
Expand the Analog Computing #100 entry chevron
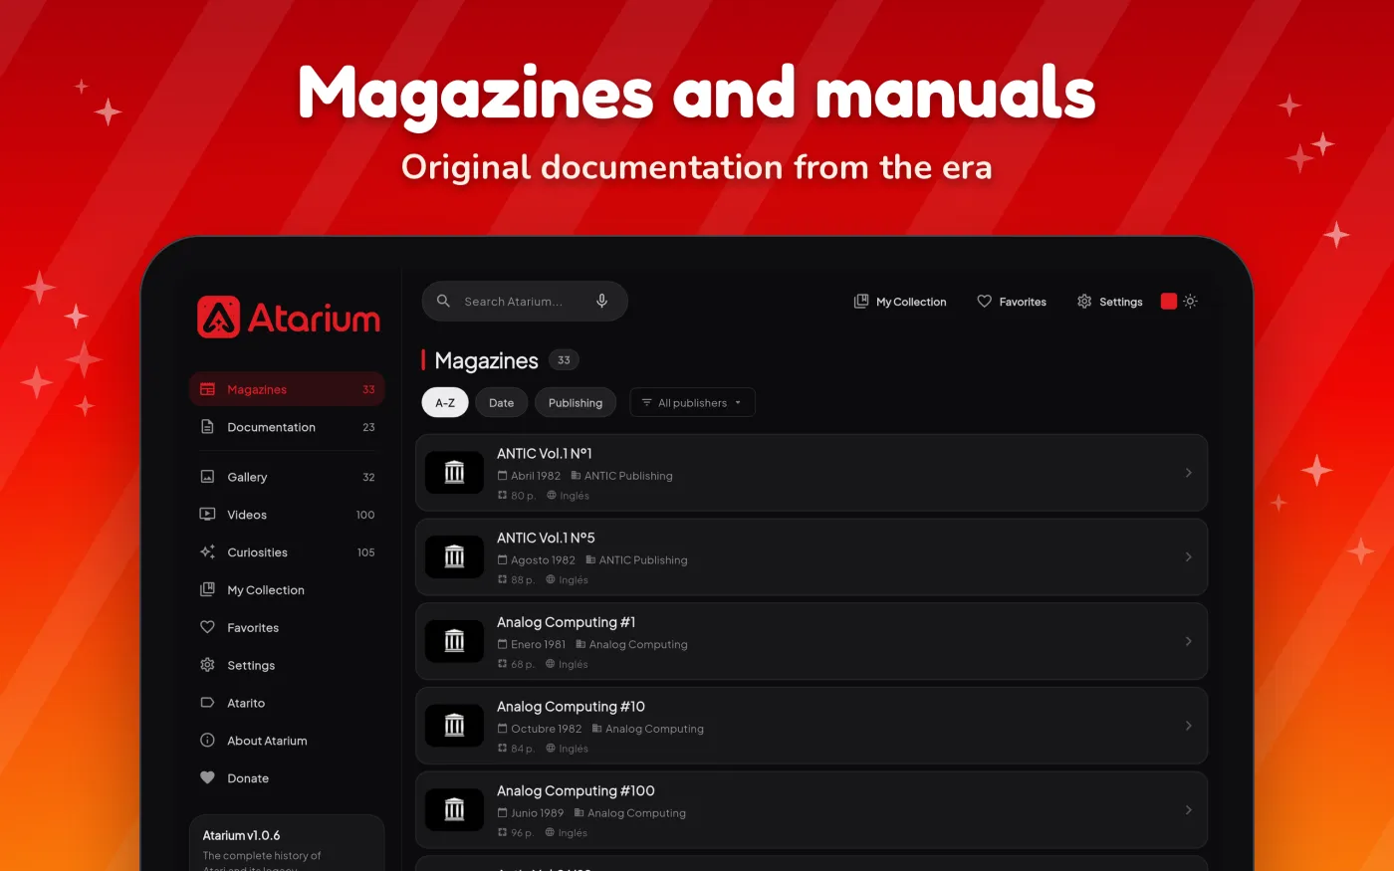click(1188, 810)
